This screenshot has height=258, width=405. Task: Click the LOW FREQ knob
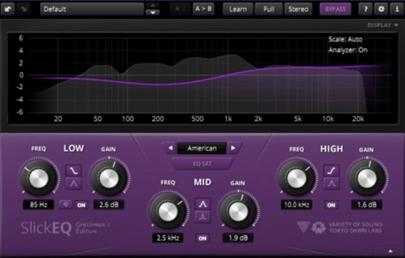39,178
